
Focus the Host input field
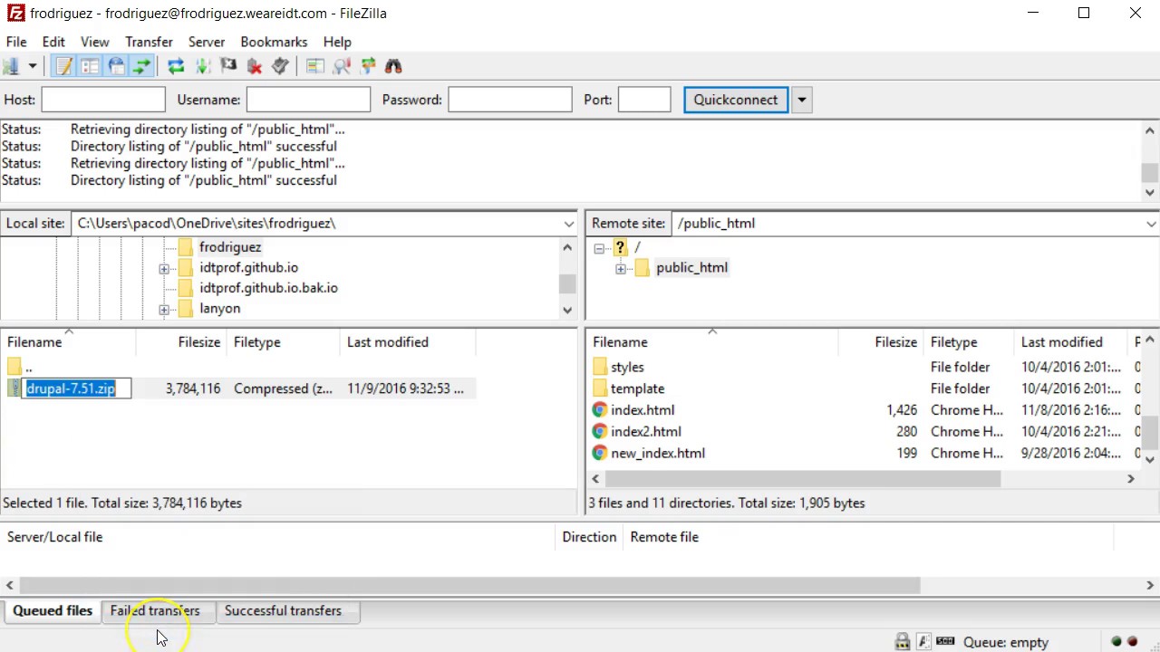(103, 100)
